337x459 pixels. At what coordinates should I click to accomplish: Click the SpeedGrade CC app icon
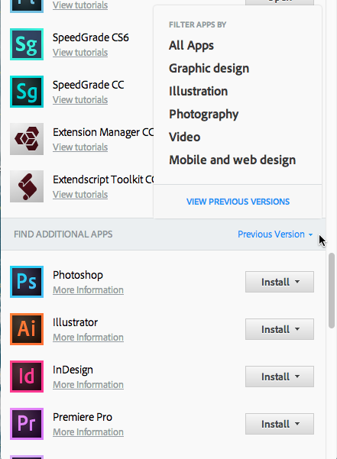click(27, 92)
